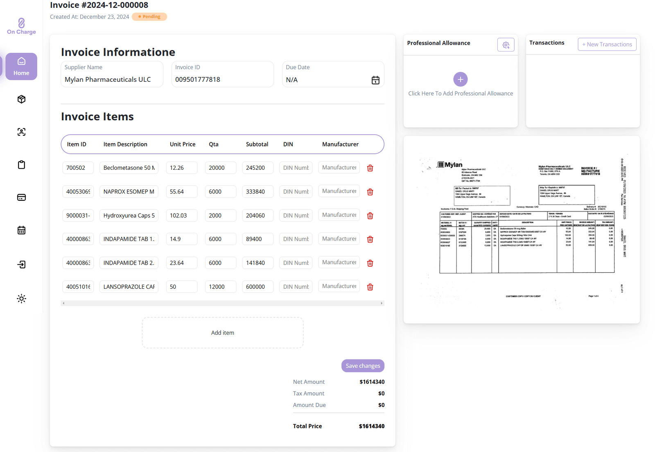Image resolution: width=655 pixels, height=452 pixels.
Task: Click the Net Amount label
Action: tap(309, 382)
